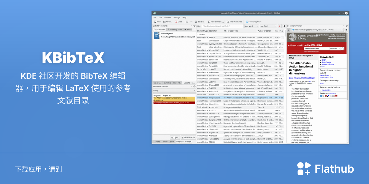
Task: Switch to the Statistics tab
Action: (x=167, y=83)
